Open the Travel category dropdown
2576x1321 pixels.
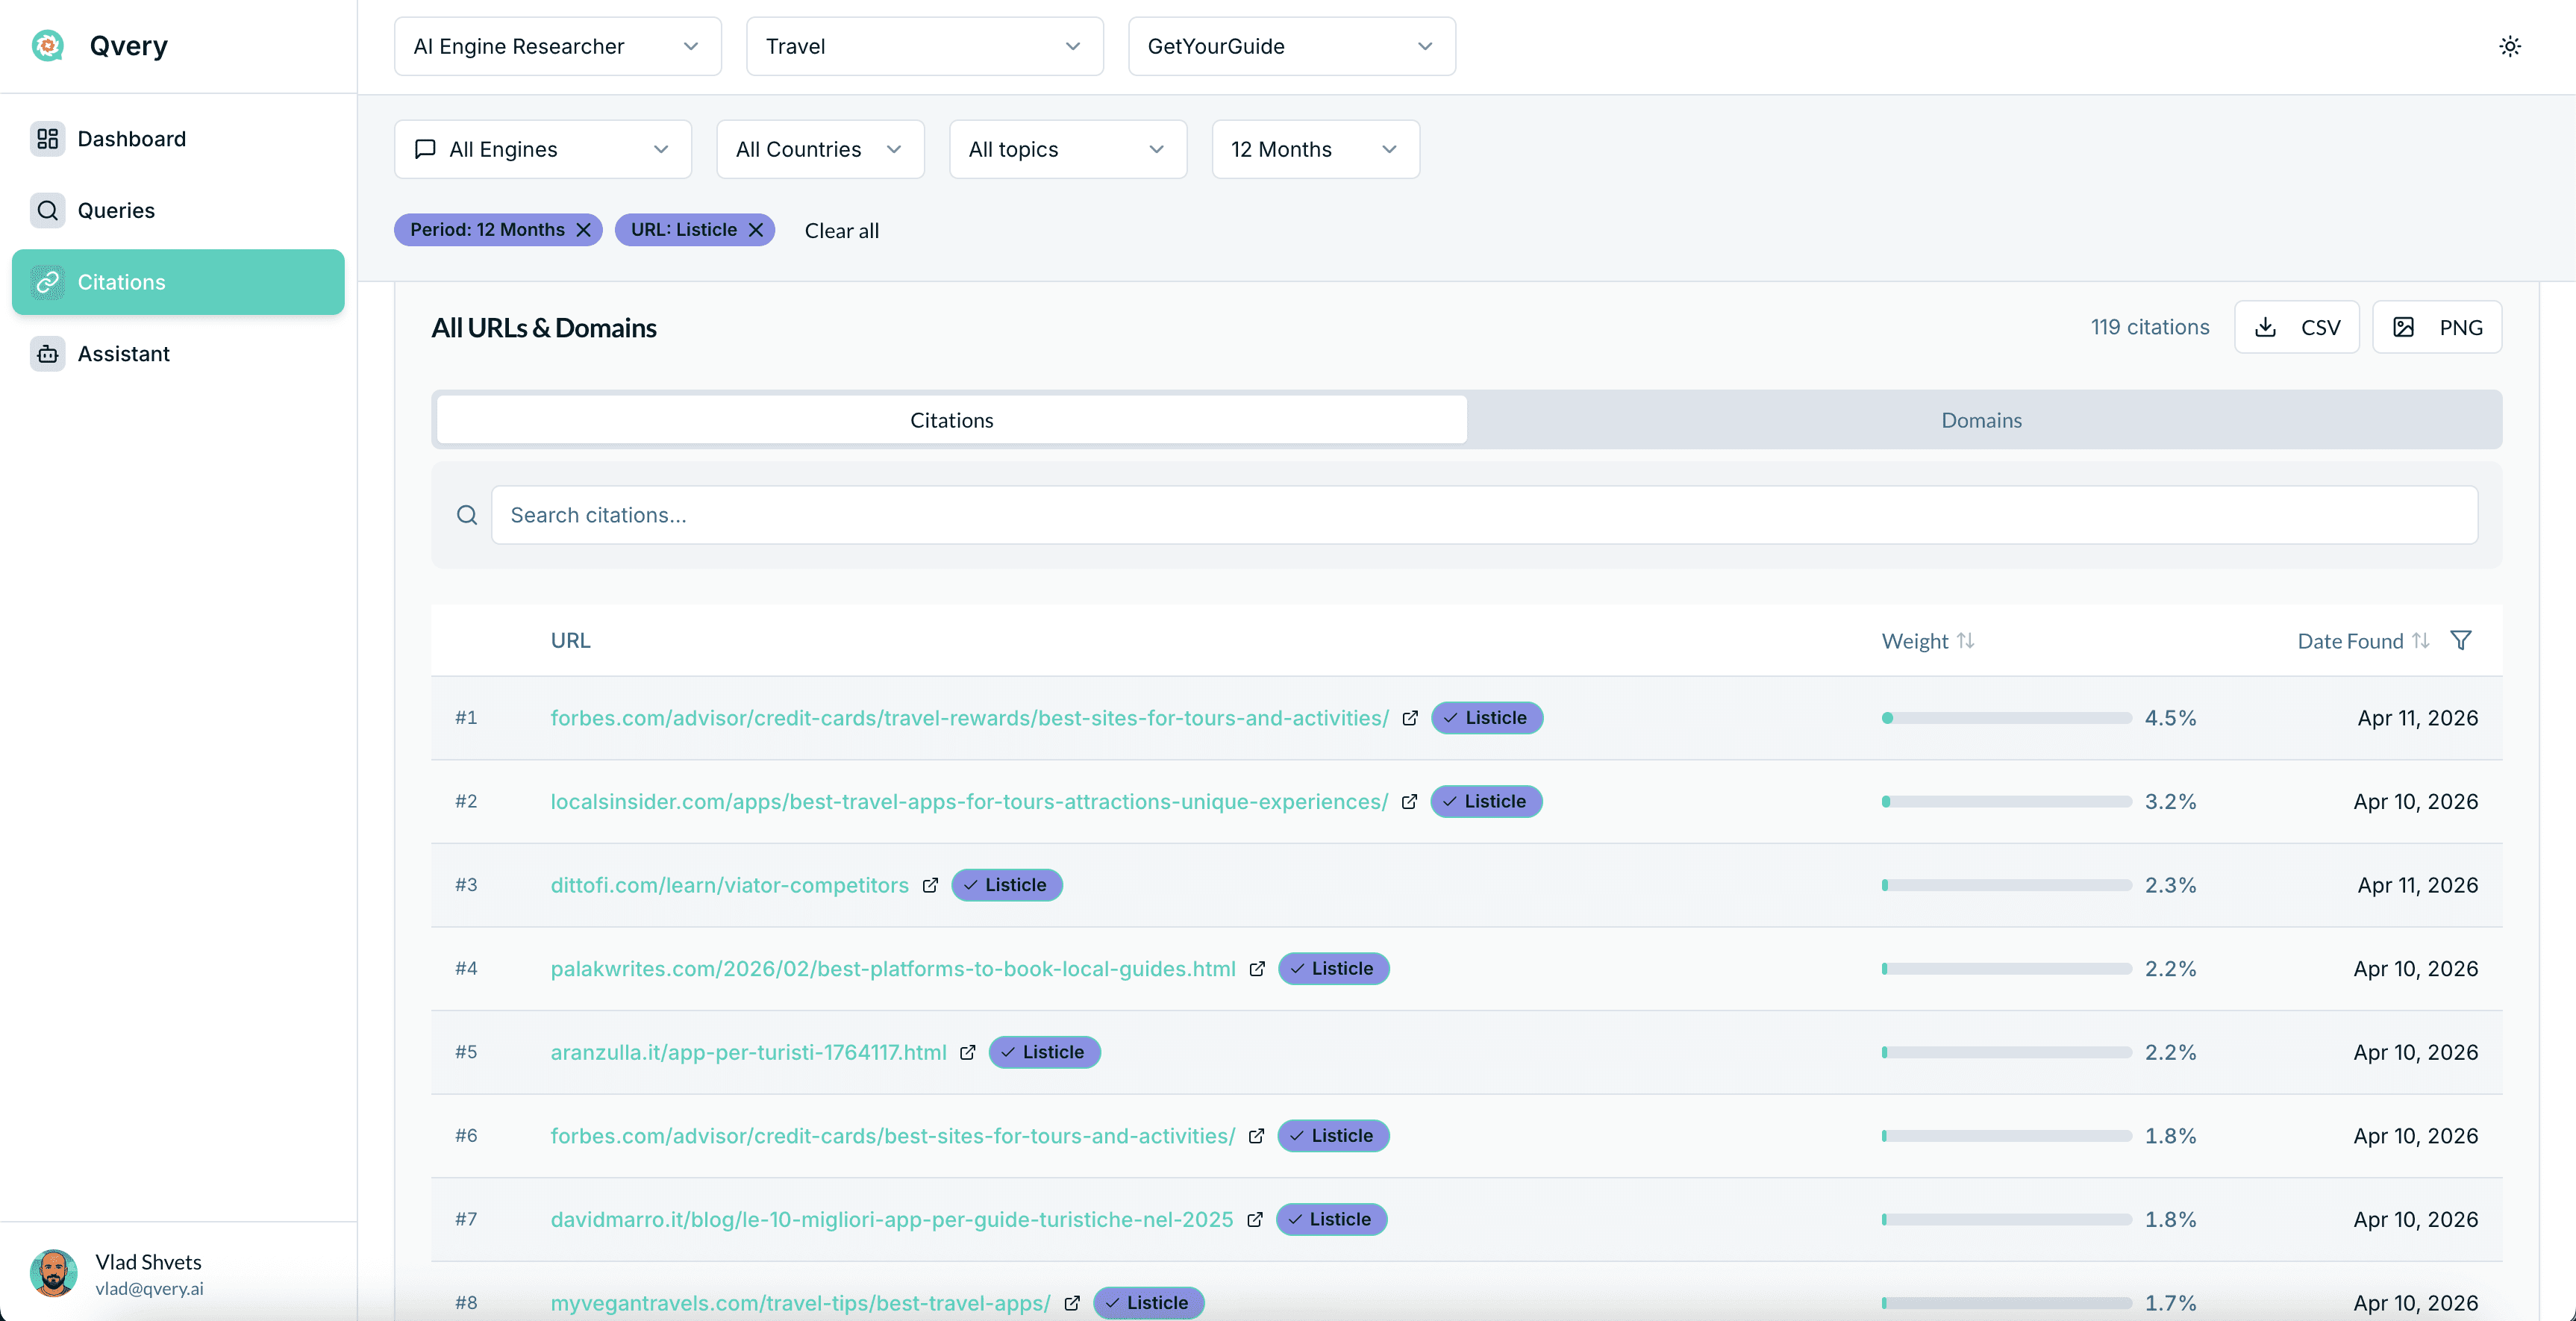925,46
